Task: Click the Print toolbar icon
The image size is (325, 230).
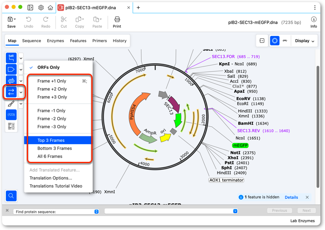Action: [117, 22]
